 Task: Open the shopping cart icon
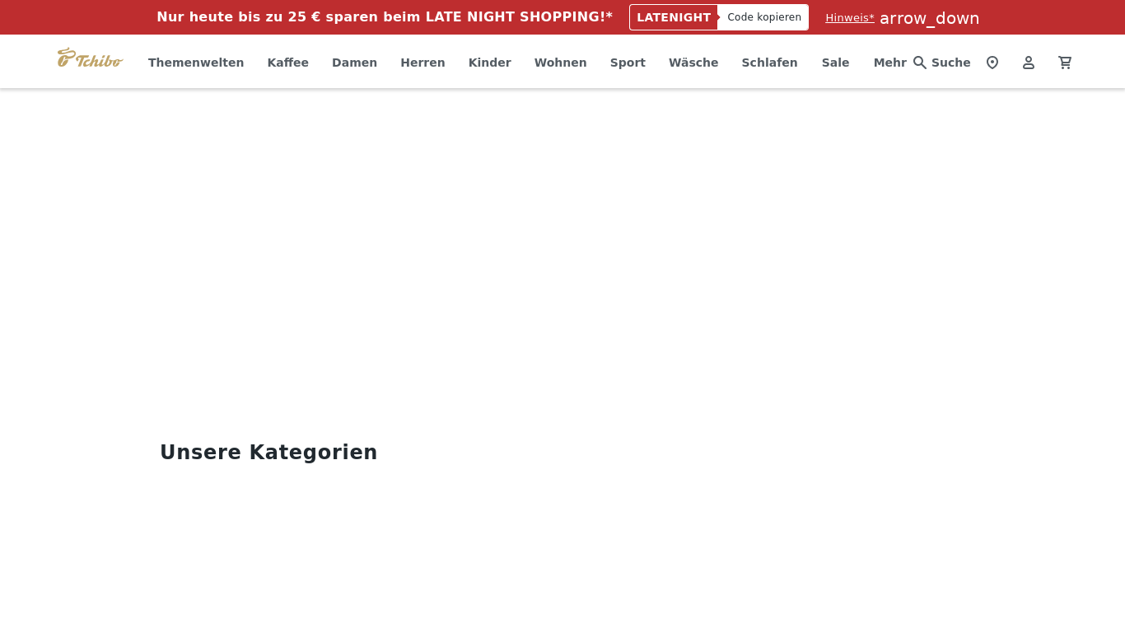tap(1065, 63)
